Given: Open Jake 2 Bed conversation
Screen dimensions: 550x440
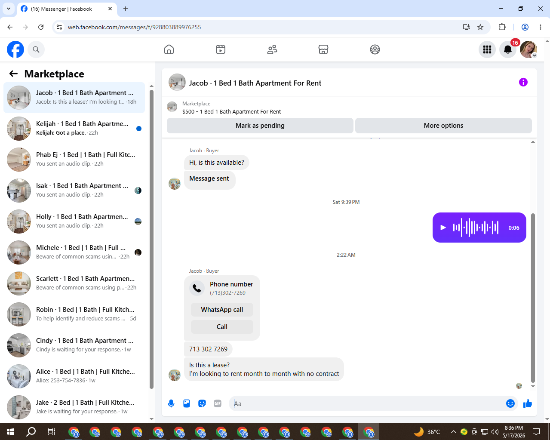Looking at the screenshot, I should click(74, 407).
